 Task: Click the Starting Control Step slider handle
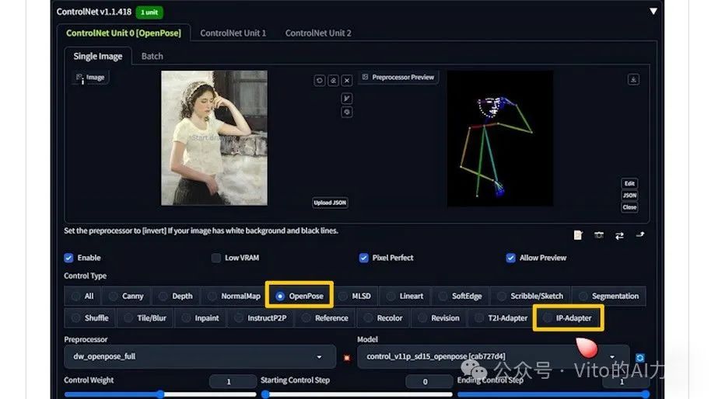pos(266,394)
